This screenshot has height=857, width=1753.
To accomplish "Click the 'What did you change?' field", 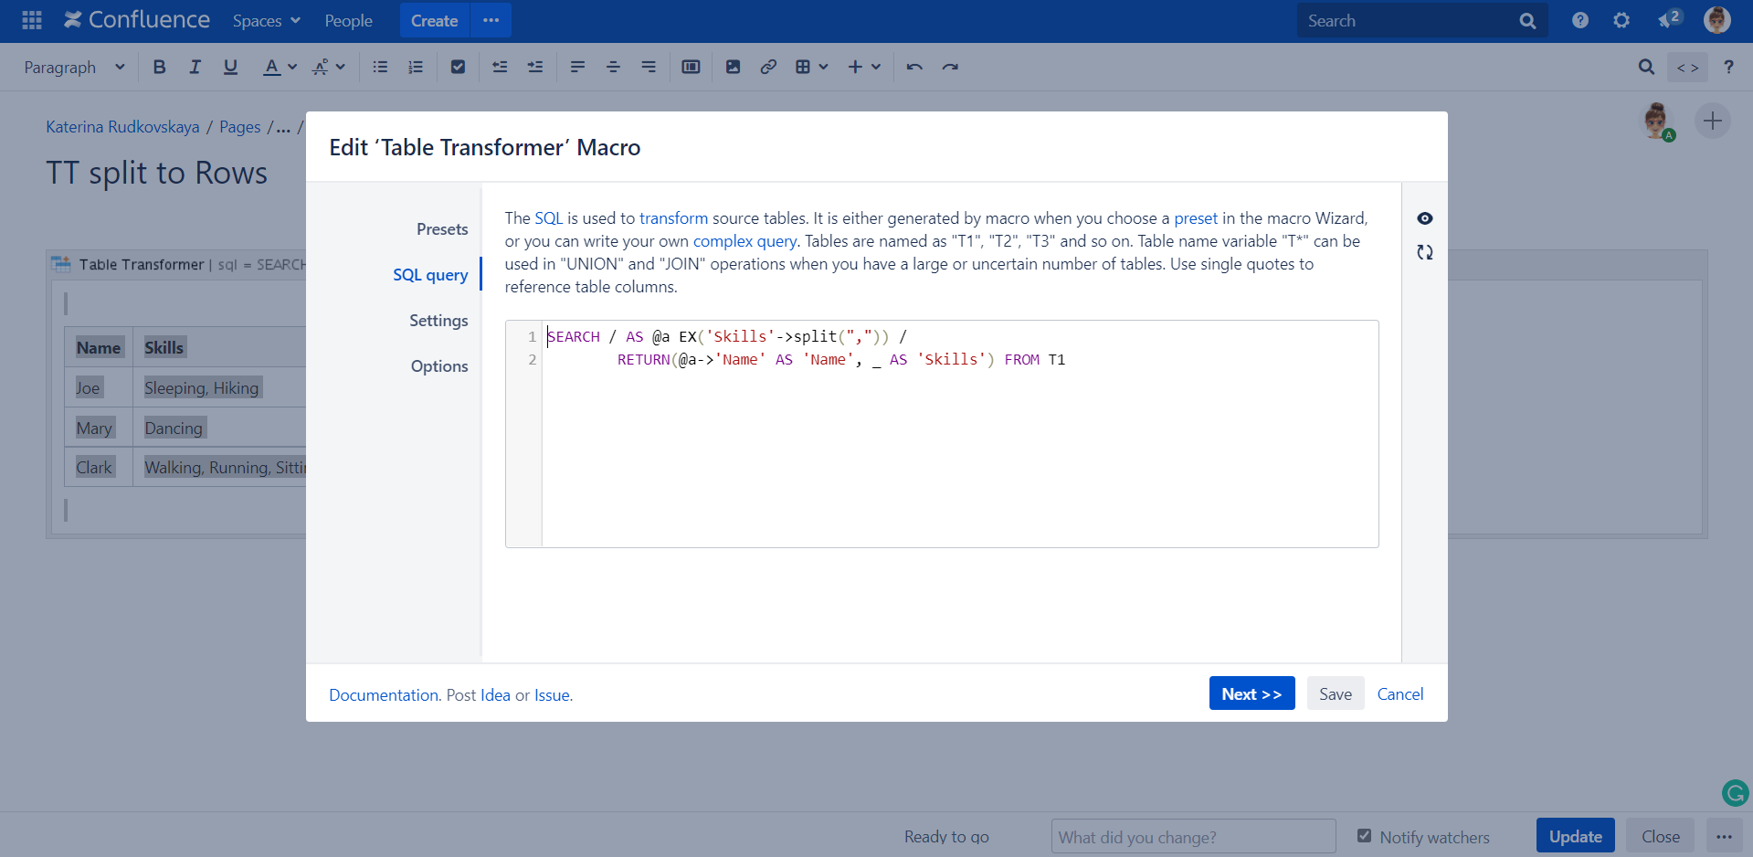I will coord(1193,837).
